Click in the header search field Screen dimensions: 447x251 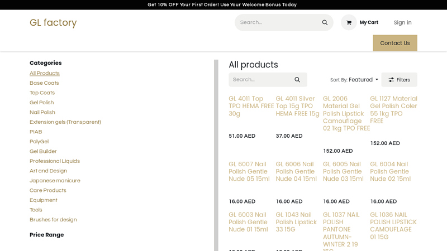tap(277, 22)
